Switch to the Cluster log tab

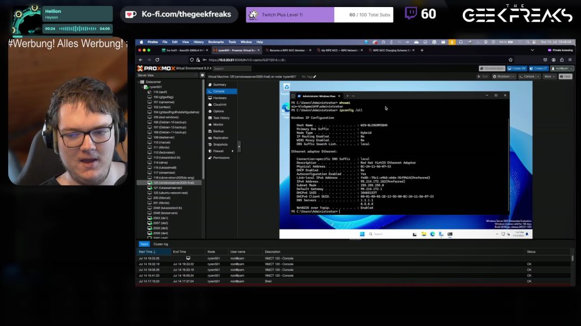point(161,244)
